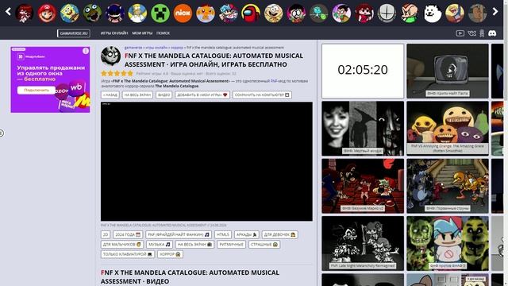
Task: Click the purple ad Подключить button
Action: coord(37,90)
